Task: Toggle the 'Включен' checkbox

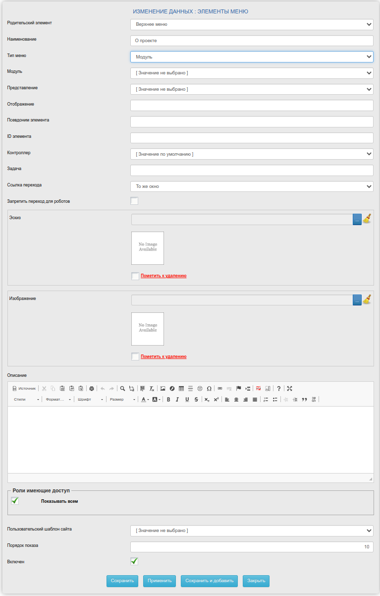Action: click(134, 561)
